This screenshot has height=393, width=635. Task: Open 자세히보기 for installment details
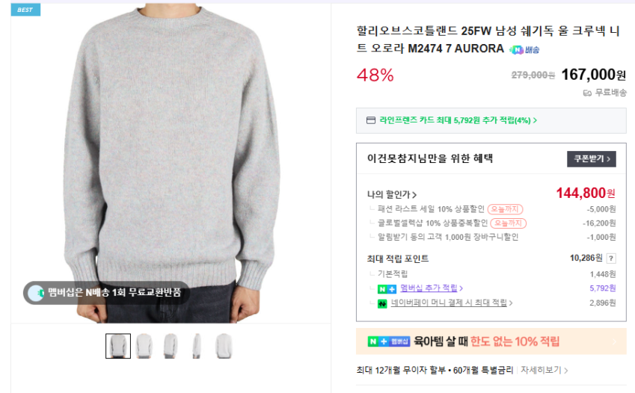pyautogui.click(x=544, y=370)
